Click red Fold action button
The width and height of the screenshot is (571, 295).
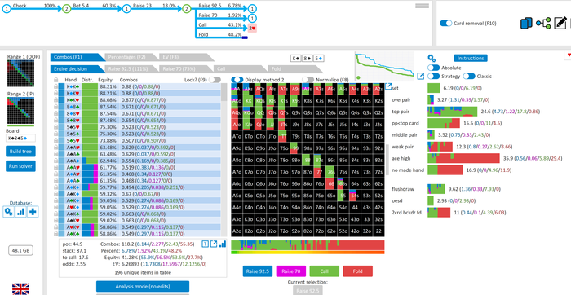358,271
